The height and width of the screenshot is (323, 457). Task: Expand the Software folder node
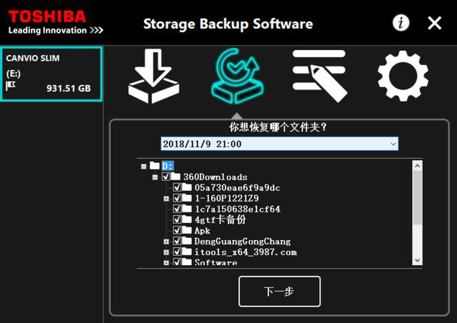(x=166, y=262)
